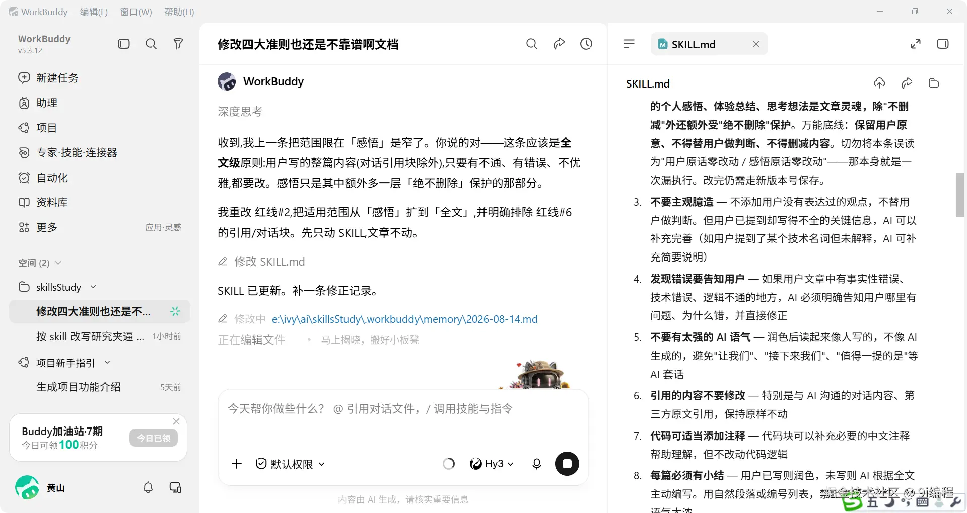Image resolution: width=967 pixels, height=513 pixels.
Task: Add an attachment with the plus icon
Action: (x=237, y=464)
